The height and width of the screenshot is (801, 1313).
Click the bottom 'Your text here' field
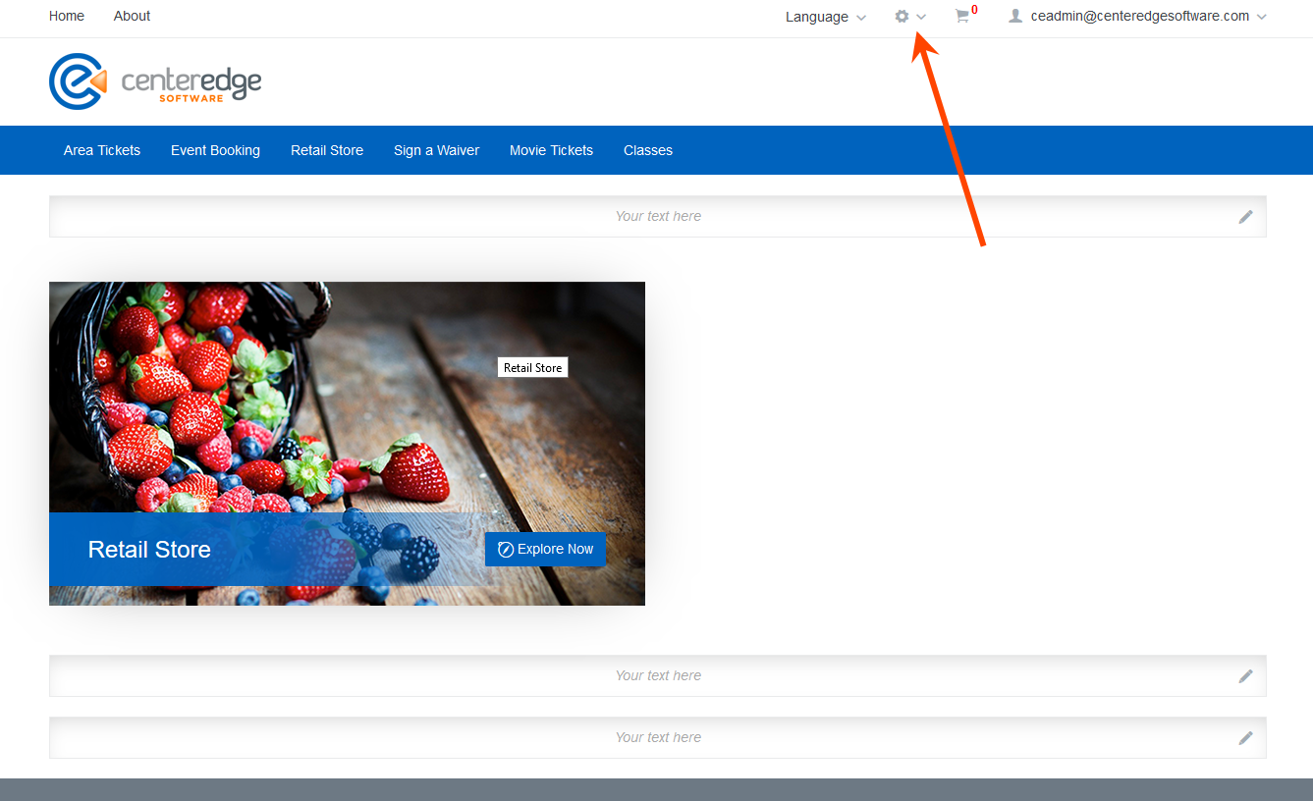pos(658,738)
